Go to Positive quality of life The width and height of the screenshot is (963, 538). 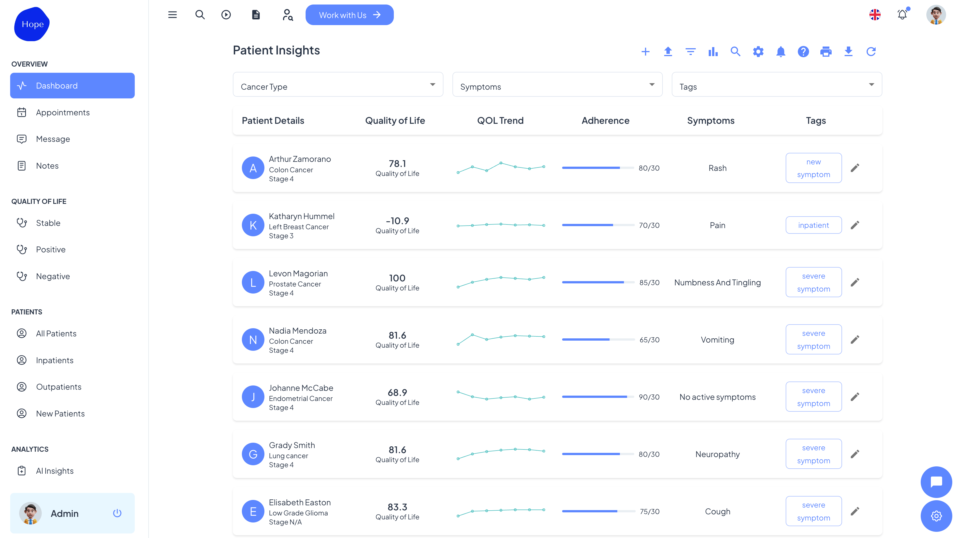[x=72, y=249]
